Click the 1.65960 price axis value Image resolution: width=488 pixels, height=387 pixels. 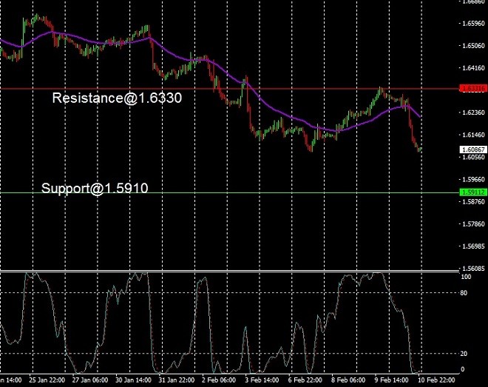(473, 23)
